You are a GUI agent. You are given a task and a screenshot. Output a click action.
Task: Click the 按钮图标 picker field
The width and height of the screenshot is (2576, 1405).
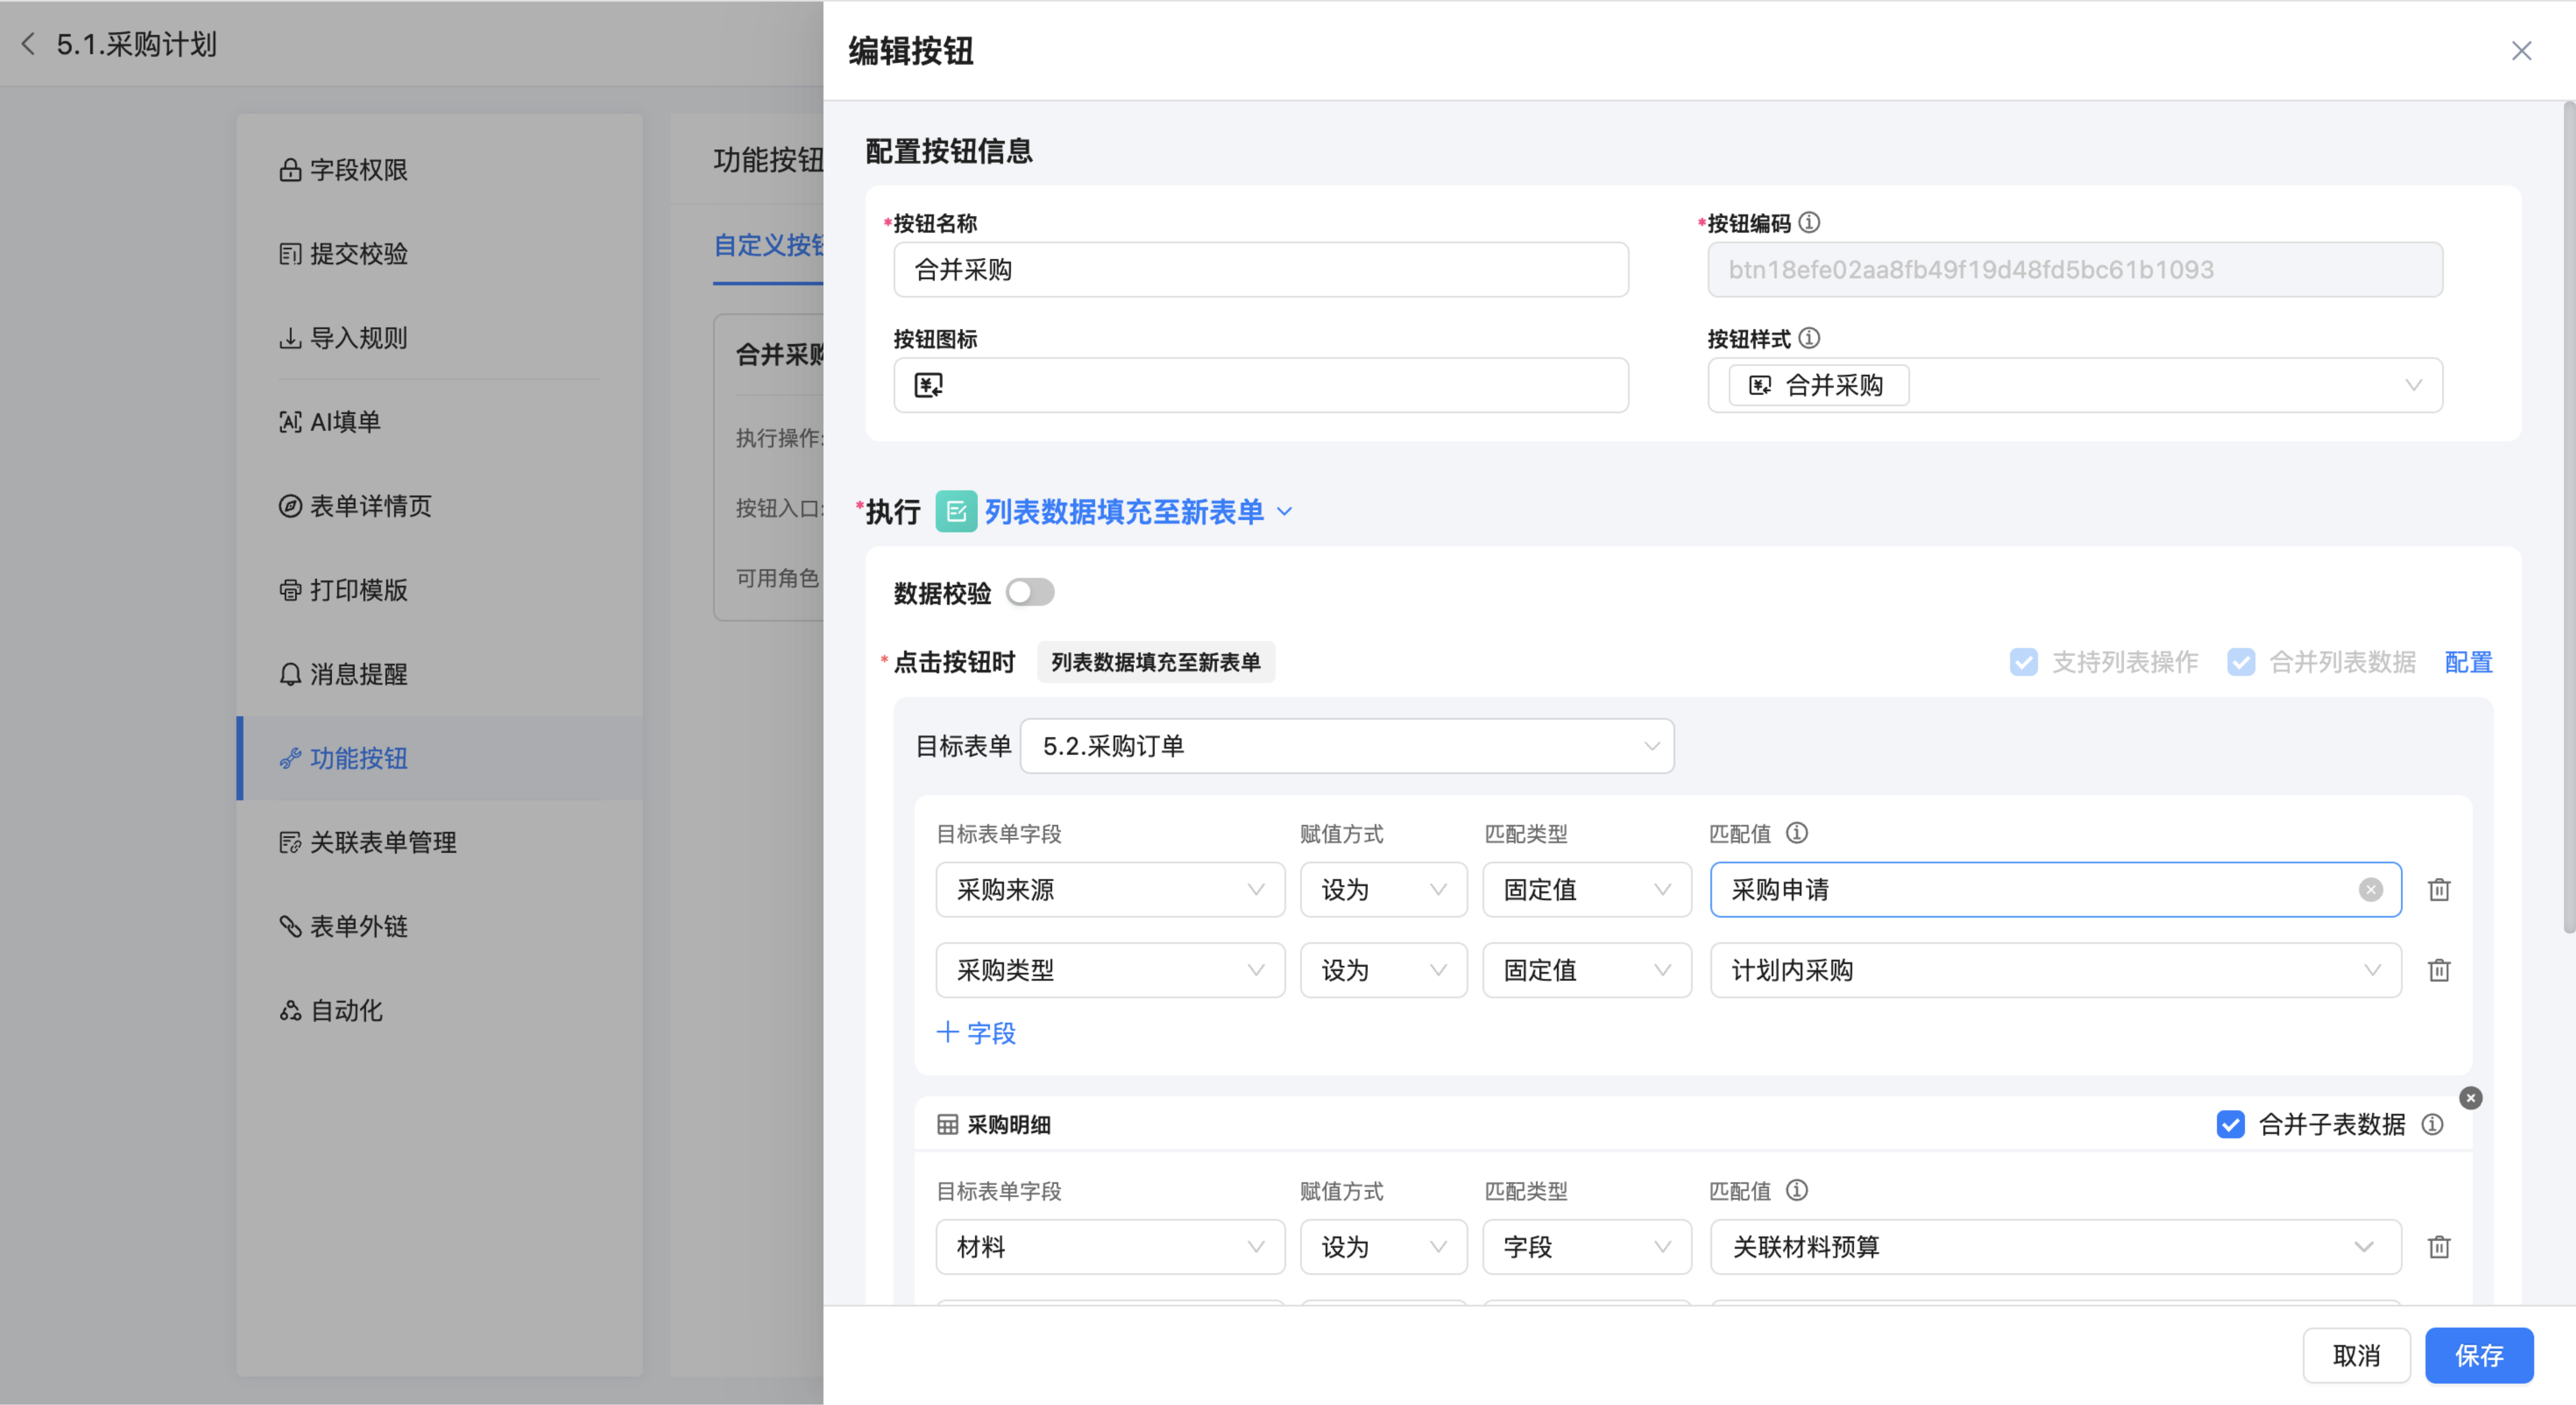pyautogui.click(x=1260, y=386)
